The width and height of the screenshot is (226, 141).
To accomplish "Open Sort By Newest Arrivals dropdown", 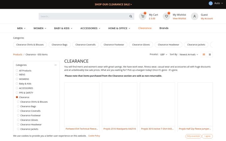I will [189, 55].
